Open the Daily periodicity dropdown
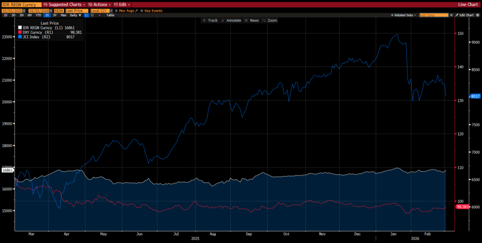Screen dimensions: 482x243 [x=74, y=15]
